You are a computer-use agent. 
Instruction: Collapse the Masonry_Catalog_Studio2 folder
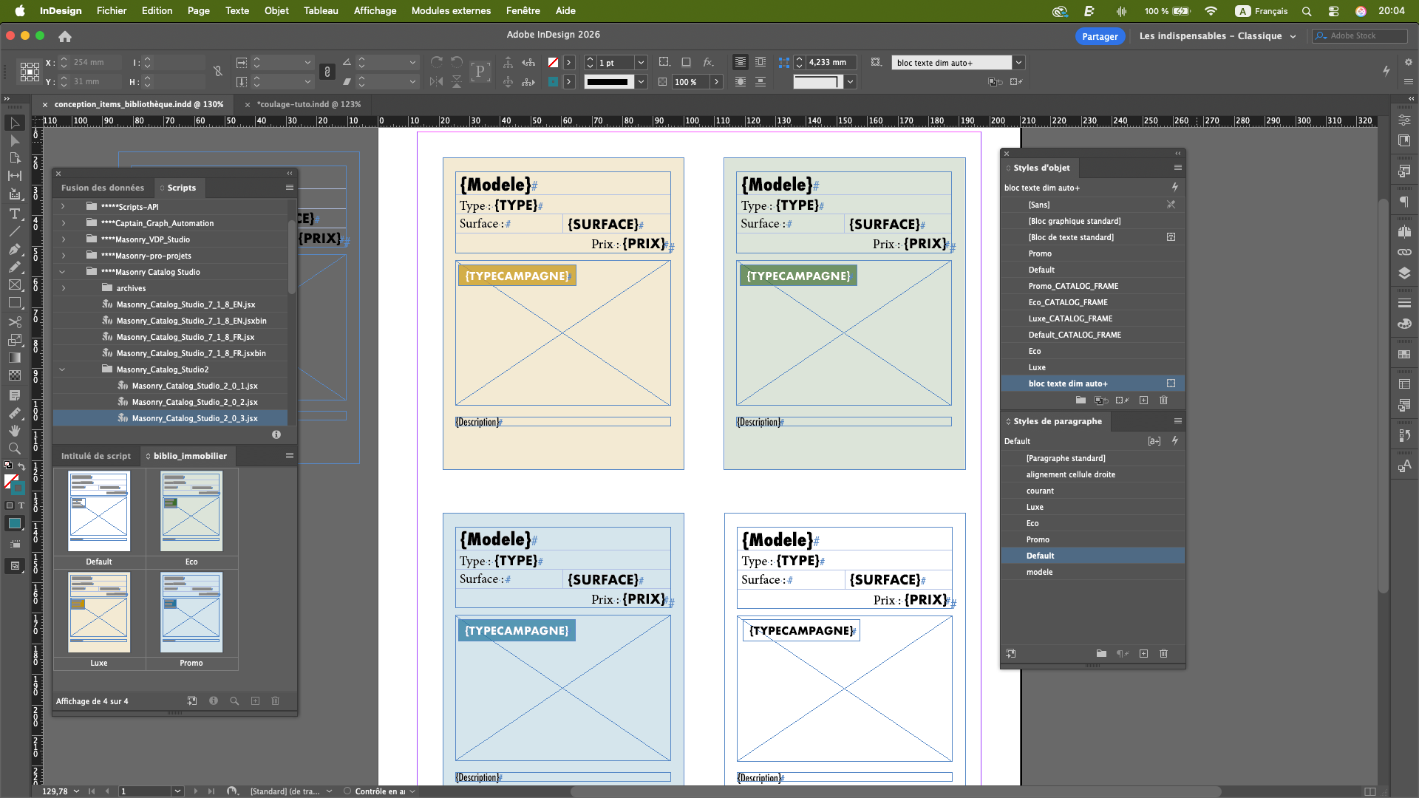pos(63,369)
